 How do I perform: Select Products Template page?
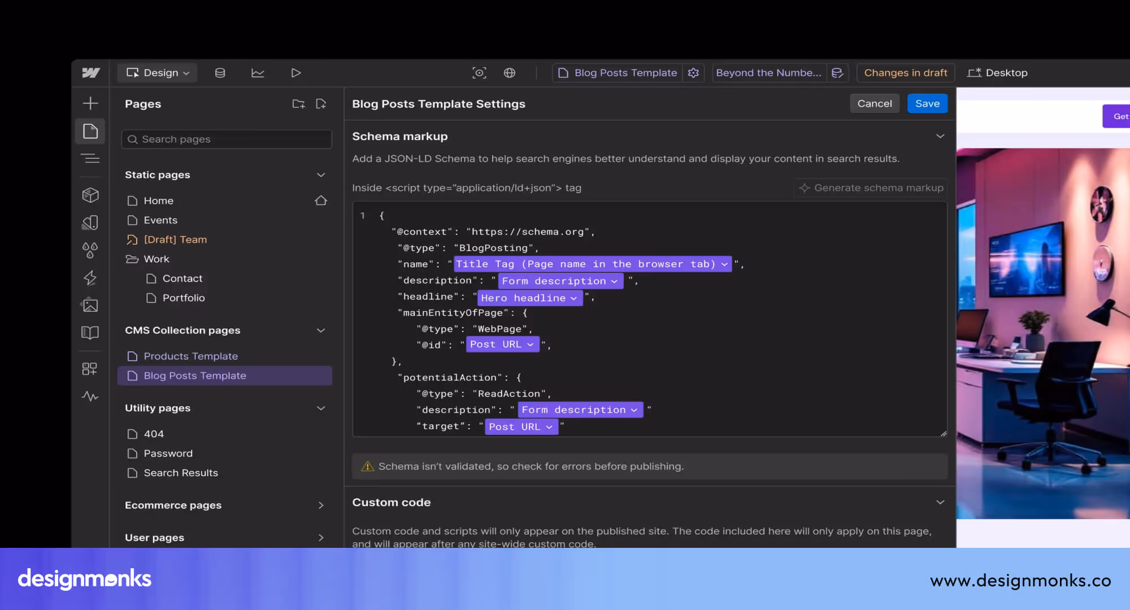190,356
